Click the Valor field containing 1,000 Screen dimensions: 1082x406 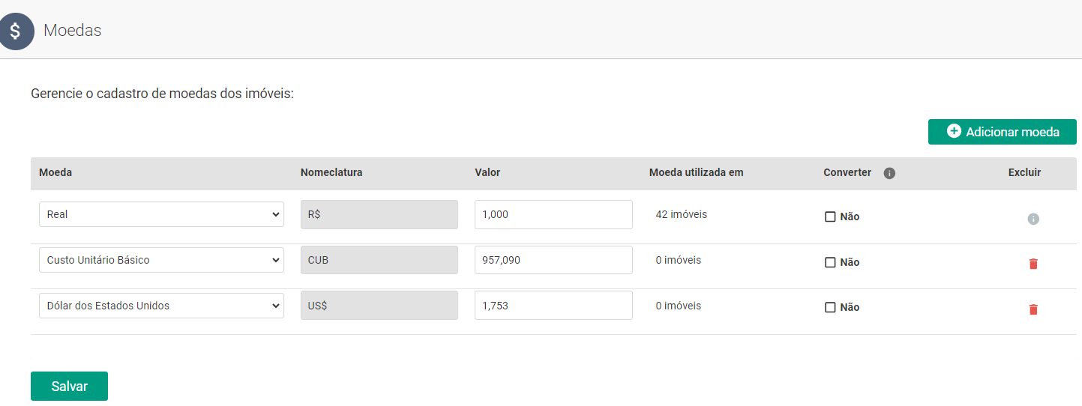point(553,214)
